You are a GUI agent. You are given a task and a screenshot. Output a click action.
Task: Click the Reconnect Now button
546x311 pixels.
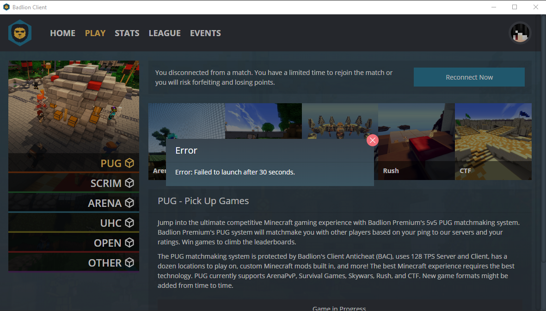pos(469,77)
